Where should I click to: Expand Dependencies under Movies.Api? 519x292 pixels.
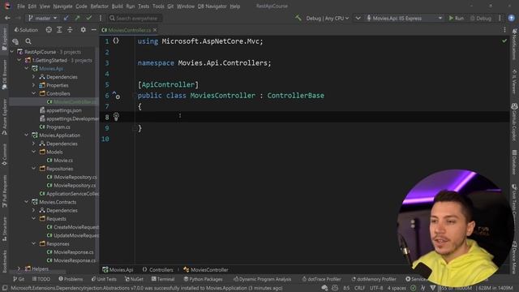coord(33,77)
